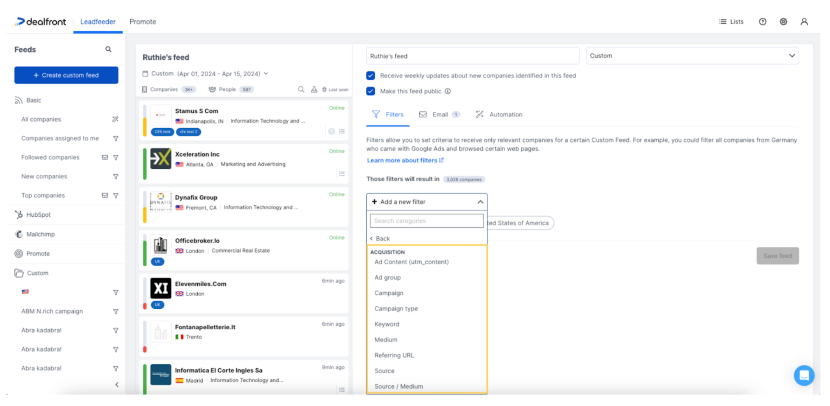Open settings gear icon in top bar
Viewport: 830px width, 406px height.
pyautogui.click(x=784, y=22)
